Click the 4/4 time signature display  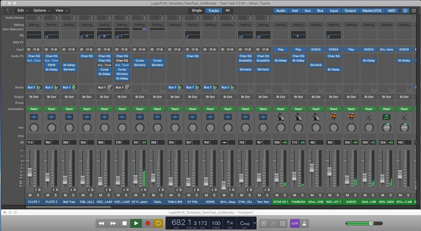pos(230,223)
